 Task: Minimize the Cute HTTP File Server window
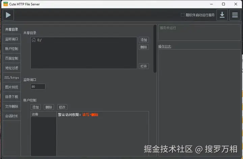pyautogui.click(x=211, y=4)
